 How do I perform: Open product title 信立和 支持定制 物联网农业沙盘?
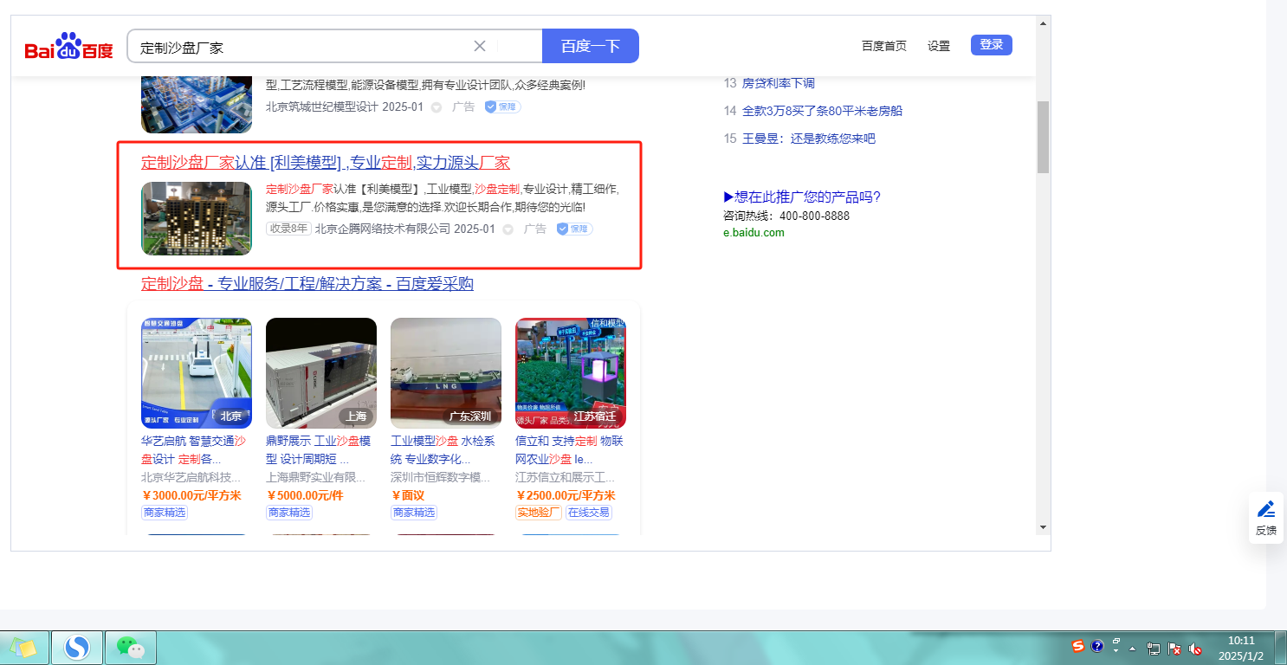coord(569,450)
